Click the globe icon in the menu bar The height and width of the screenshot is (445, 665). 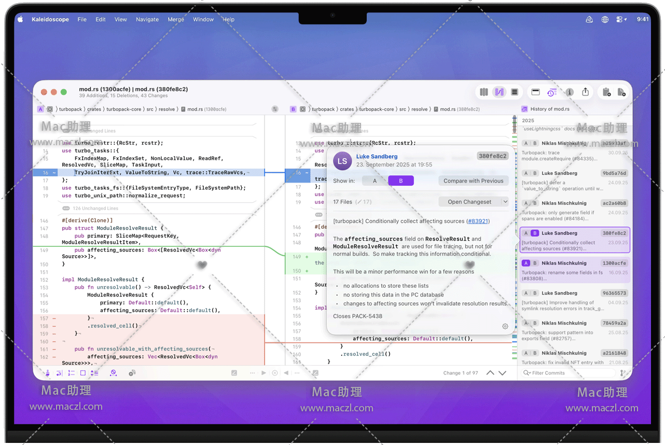(x=605, y=19)
